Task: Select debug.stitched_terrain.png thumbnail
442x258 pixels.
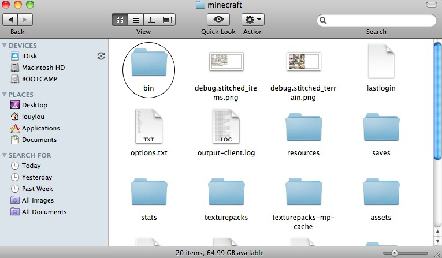Action: tap(303, 61)
